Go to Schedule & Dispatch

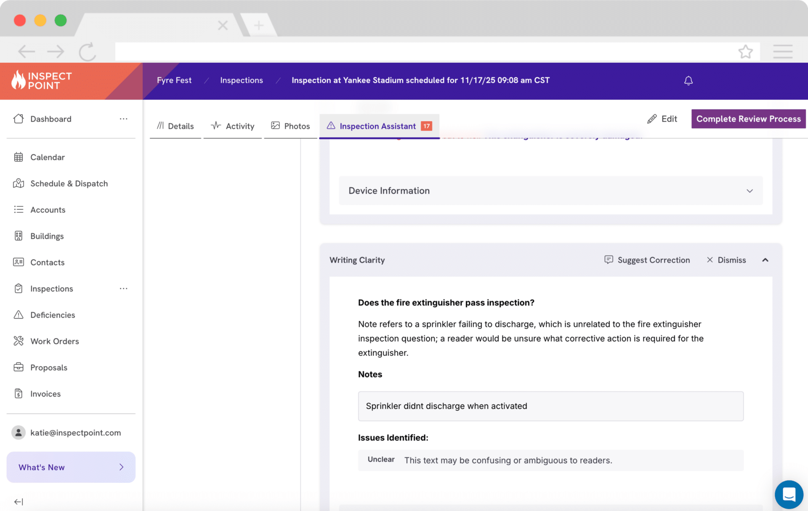pyautogui.click(x=69, y=184)
